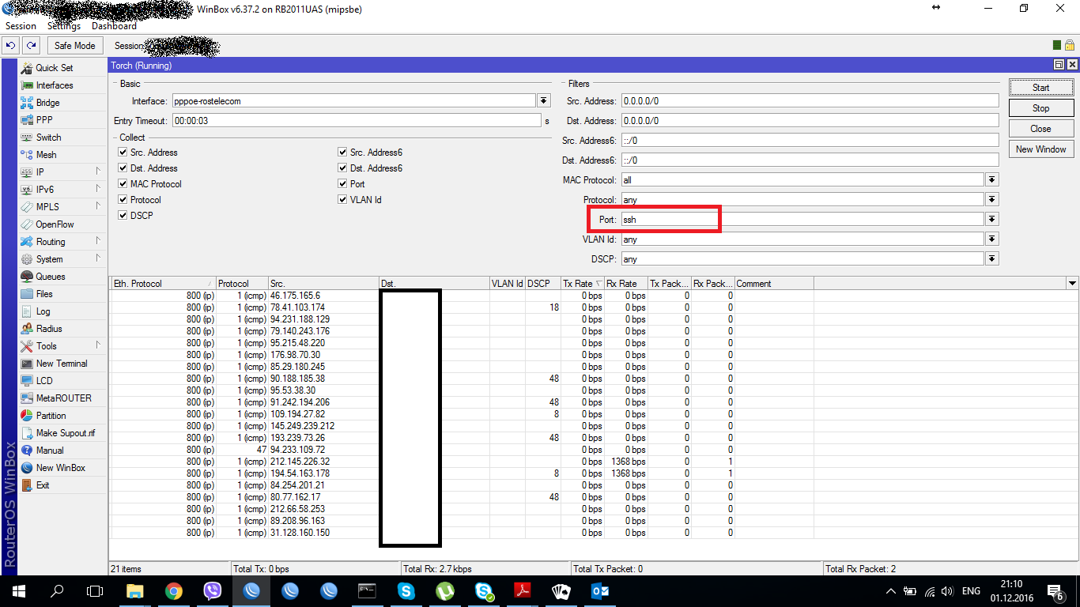
Task: Uncheck the Src. Address checkbox
Action: coord(123,153)
